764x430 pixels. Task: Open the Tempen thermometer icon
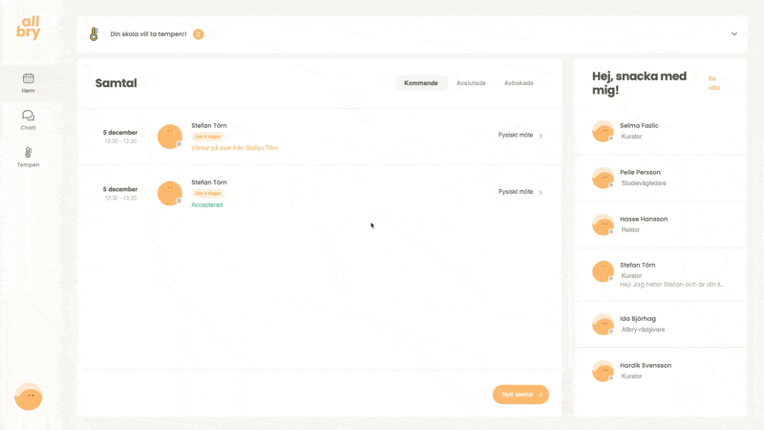(29, 153)
